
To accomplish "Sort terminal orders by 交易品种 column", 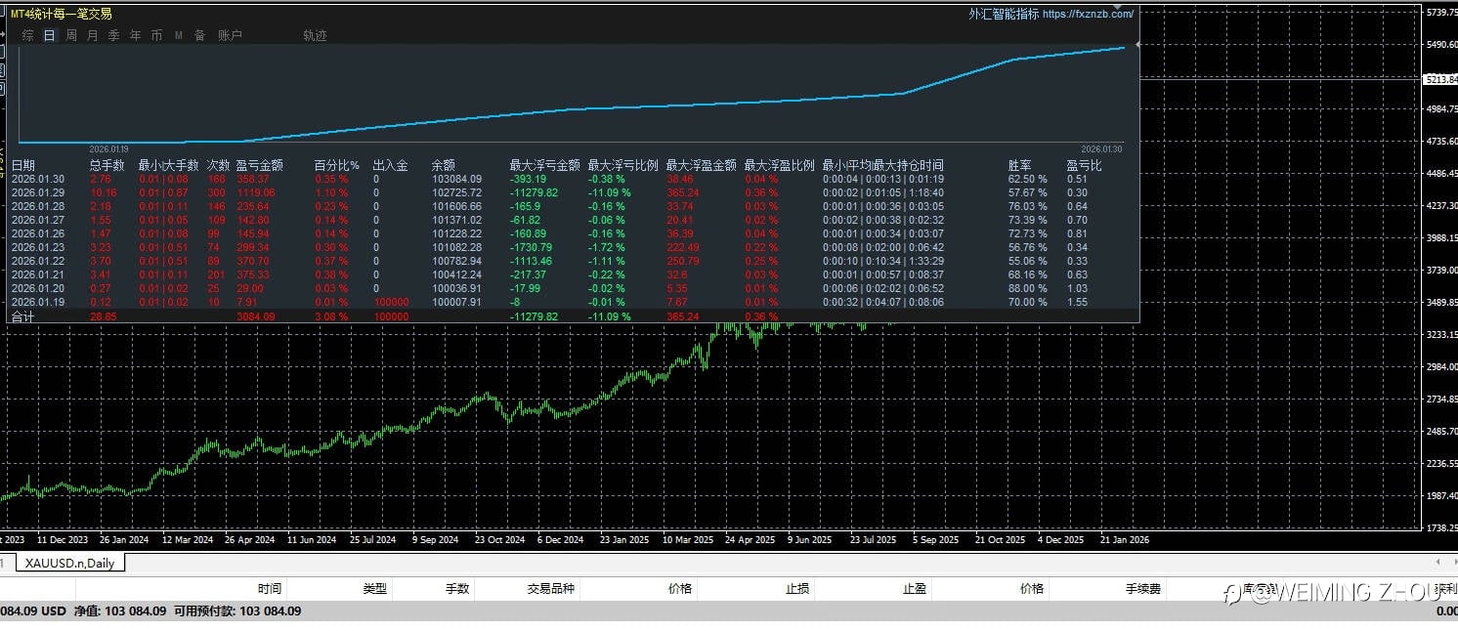I will (x=551, y=588).
